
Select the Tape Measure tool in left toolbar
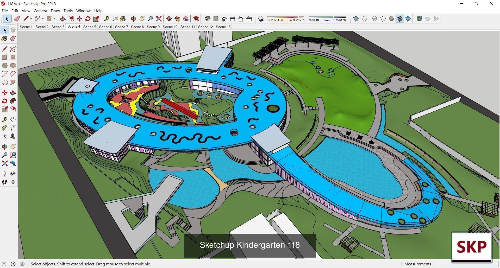pyautogui.click(x=5, y=119)
